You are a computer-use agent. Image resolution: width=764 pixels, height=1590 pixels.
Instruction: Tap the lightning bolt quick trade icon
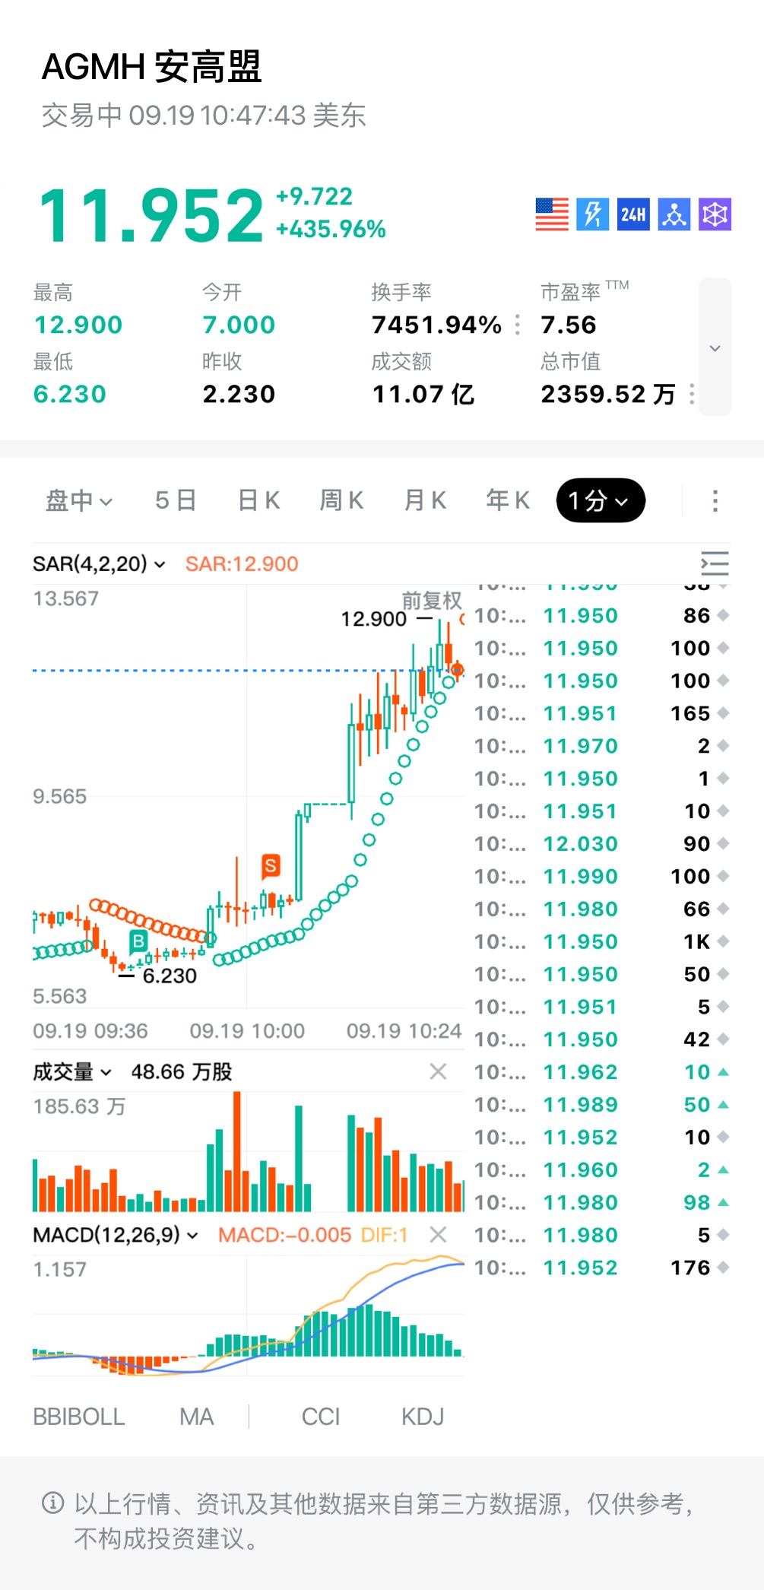pyautogui.click(x=592, y=214)
